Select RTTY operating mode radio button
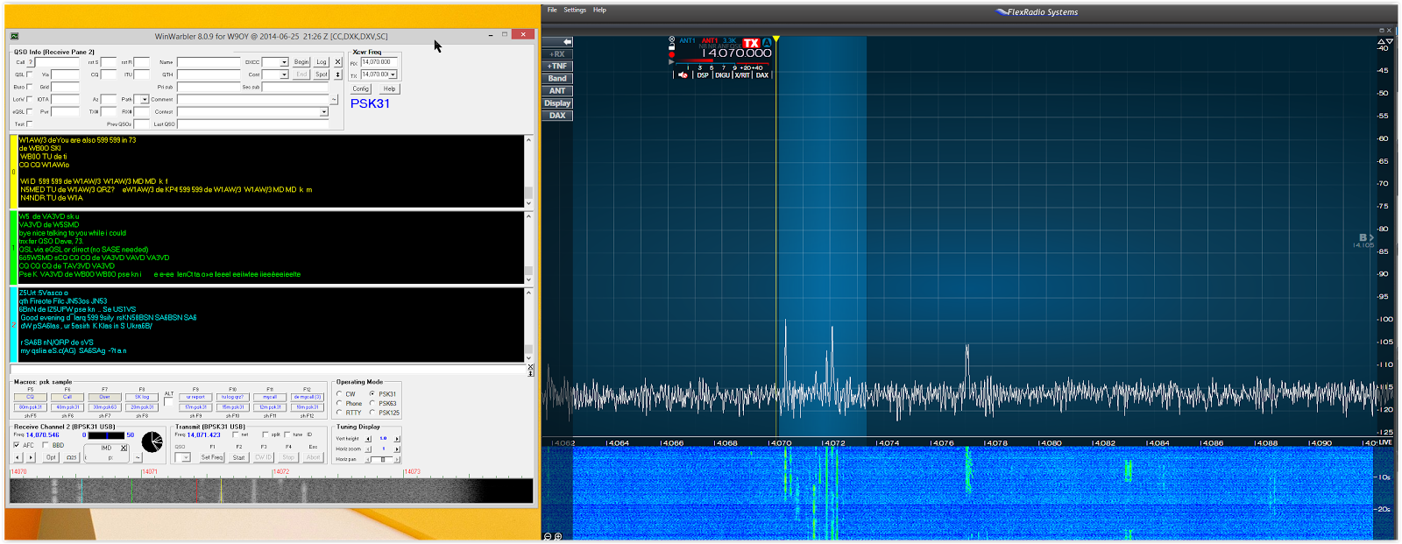Image resolution: width=1402 pixels, height=544 pixels. click(x=339, y=413)
